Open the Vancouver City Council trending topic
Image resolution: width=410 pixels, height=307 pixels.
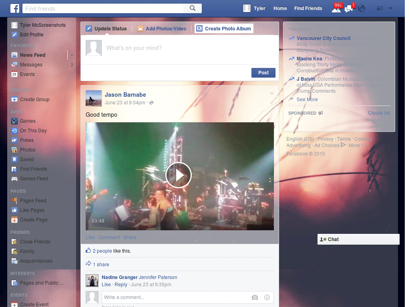point(323,38)
